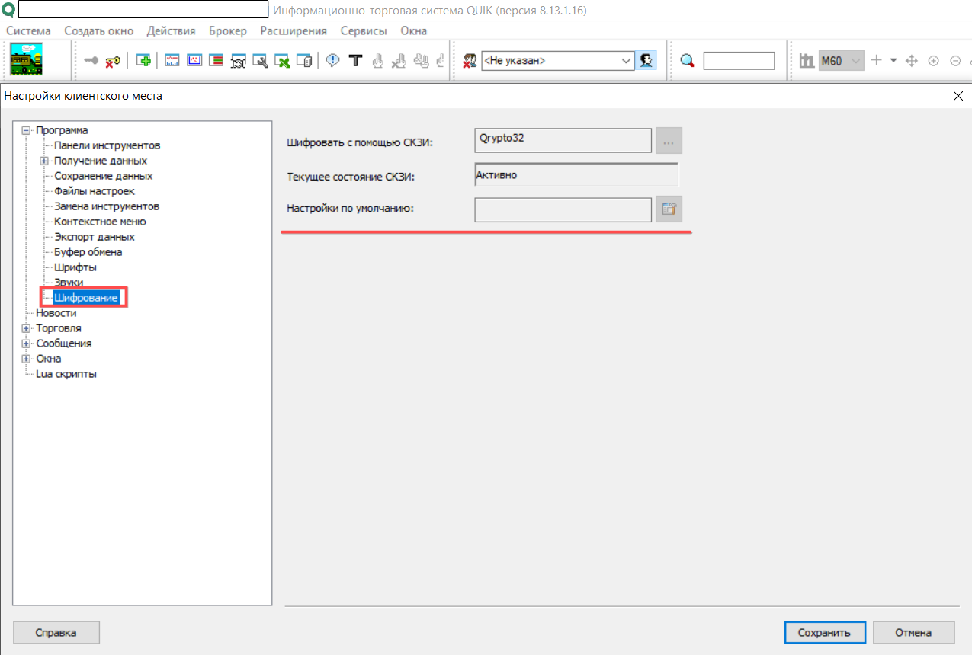Open the Сервисы menu

[x=364, y=30]
